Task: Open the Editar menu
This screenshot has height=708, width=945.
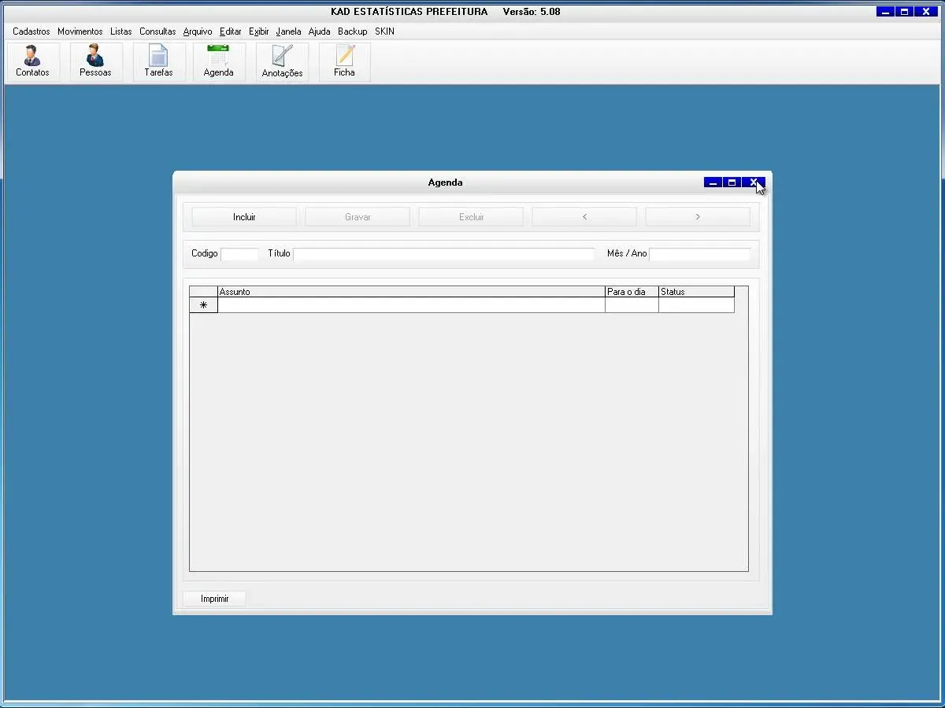Action: (231, 31)
